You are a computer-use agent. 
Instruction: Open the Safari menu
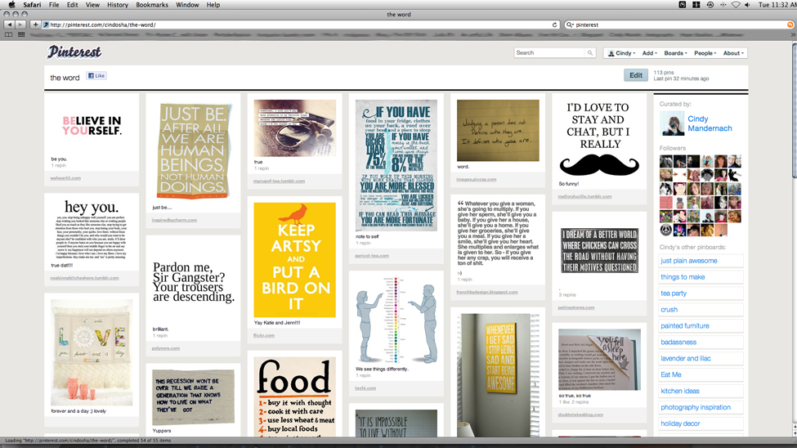coord(32,5)
